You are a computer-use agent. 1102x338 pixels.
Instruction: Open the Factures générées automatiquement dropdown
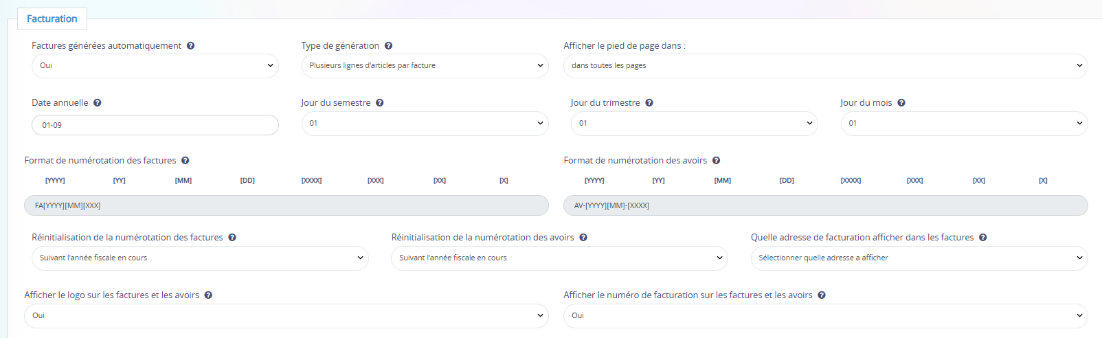coord(155,66)
